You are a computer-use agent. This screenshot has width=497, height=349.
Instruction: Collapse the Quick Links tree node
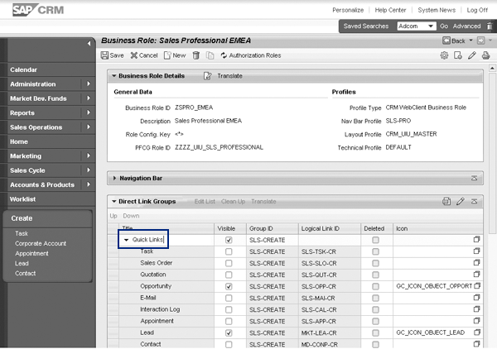click(127, 240)
